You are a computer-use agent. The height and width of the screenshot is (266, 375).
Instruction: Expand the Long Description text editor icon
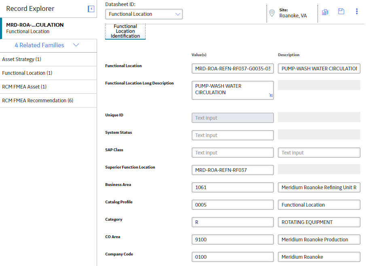click(271, 95)
